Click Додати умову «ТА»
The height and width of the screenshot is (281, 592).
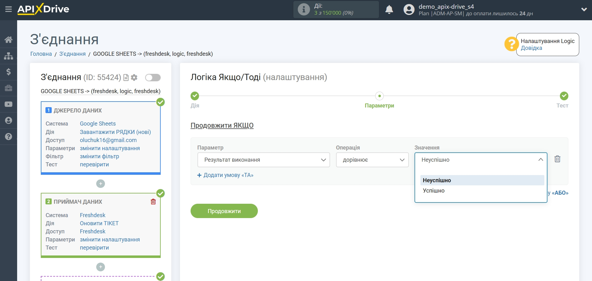coord(225,175)
